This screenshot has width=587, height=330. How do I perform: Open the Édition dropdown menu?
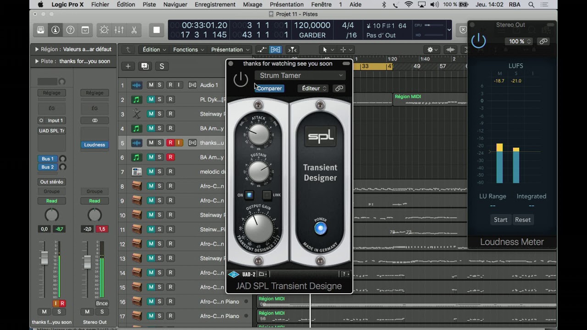tap(155, 49)
